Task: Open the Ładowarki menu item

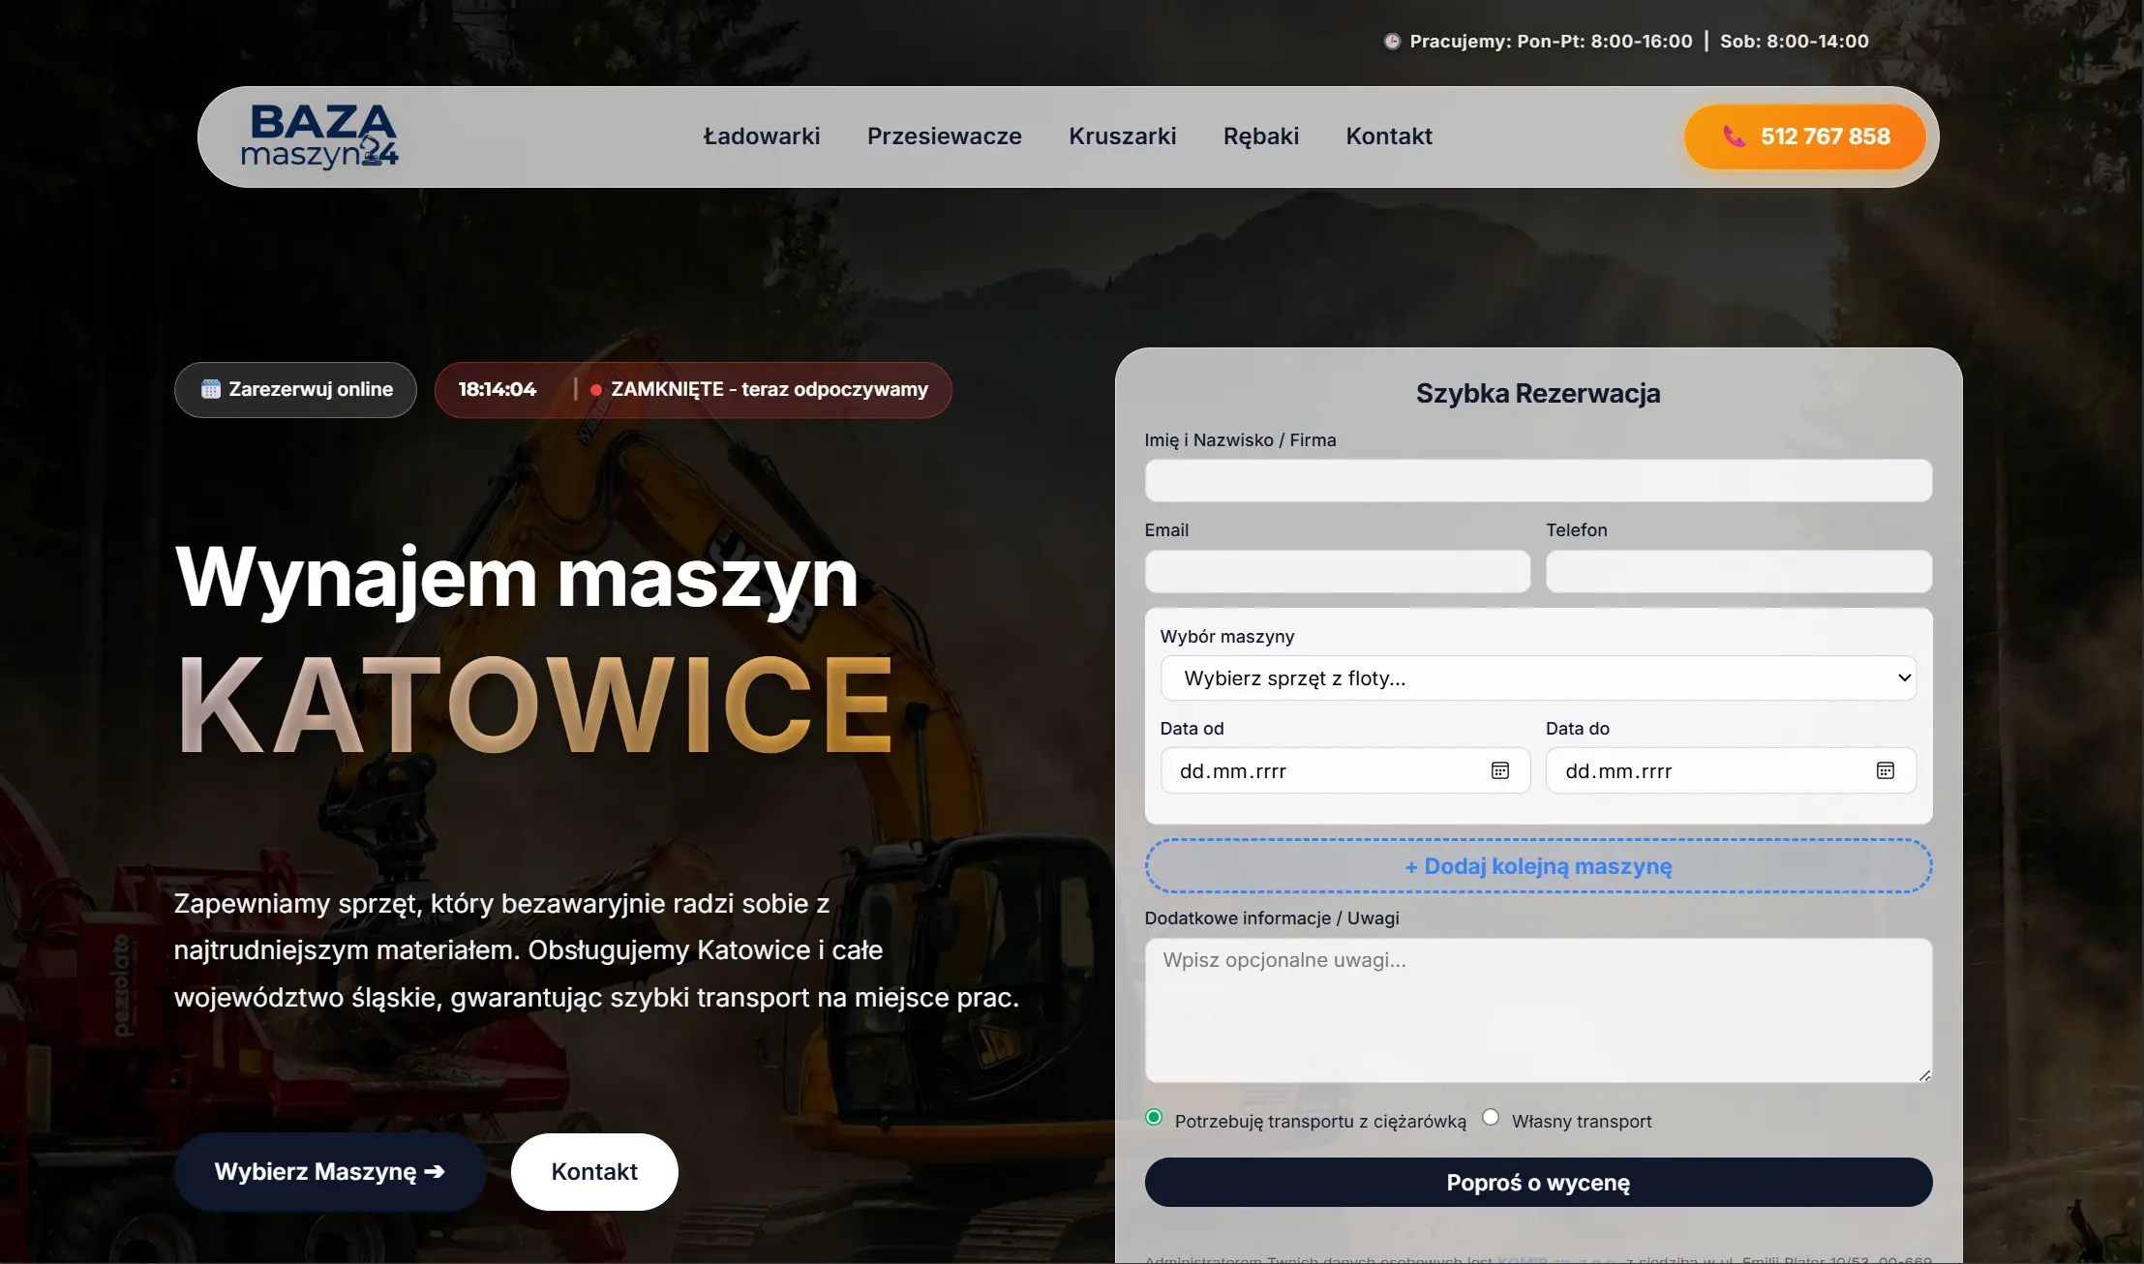Action: [x=762, y=136]
